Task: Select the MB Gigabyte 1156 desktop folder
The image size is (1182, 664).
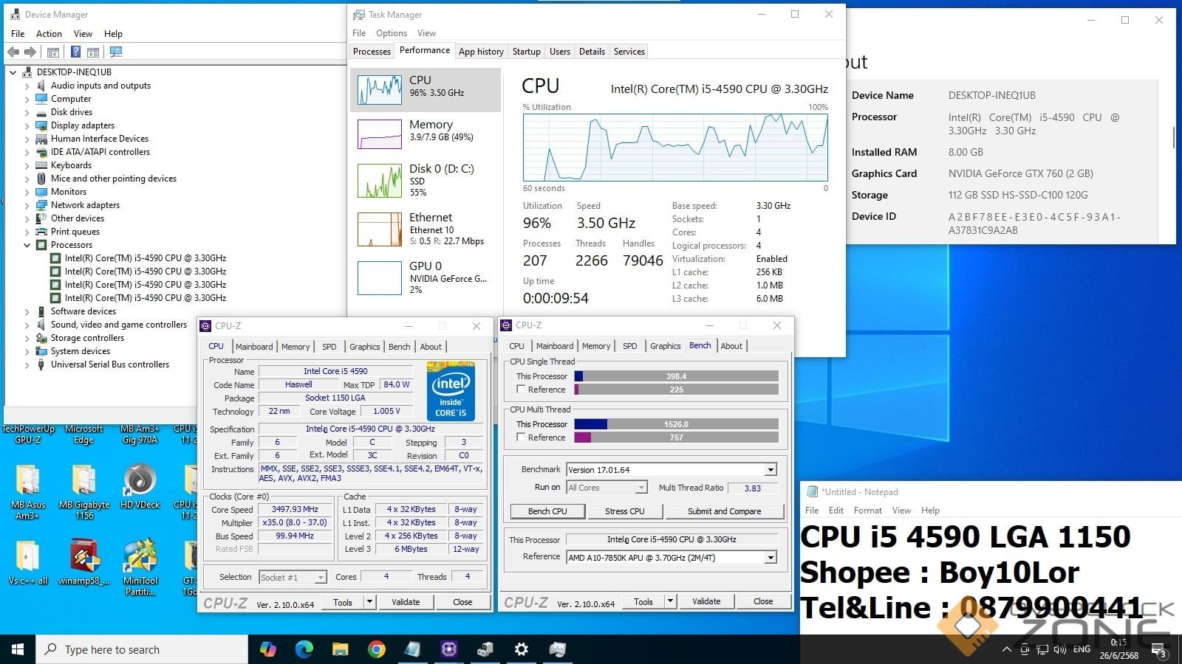Action: tap(84, 492)
